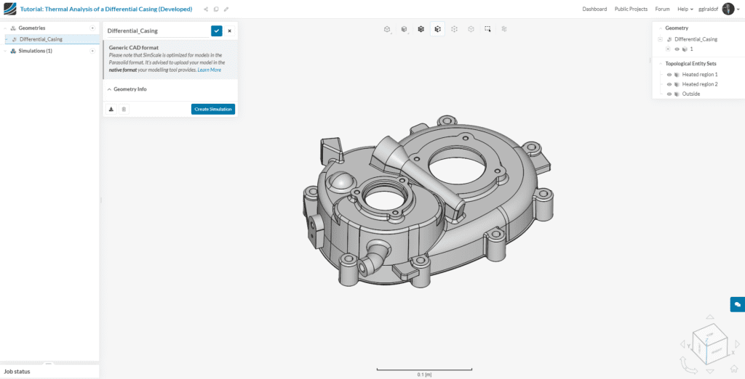Click the edit project pencil icon
Image resolution: width=745 pixels, height=379 pixels.
pos(226,9)
